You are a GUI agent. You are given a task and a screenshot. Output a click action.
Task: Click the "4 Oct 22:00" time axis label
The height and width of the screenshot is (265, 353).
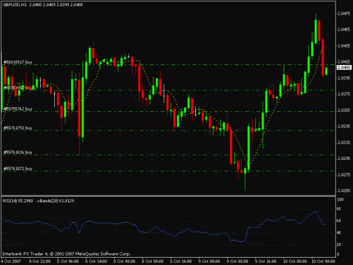point(40,261)
